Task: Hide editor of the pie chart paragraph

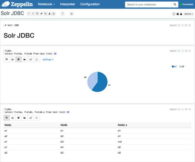Action: coord(182,51)
